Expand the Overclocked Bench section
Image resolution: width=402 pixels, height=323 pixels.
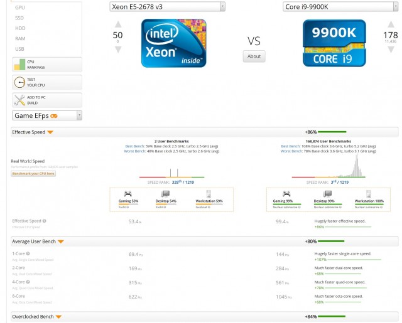click(x=58, y=317)
